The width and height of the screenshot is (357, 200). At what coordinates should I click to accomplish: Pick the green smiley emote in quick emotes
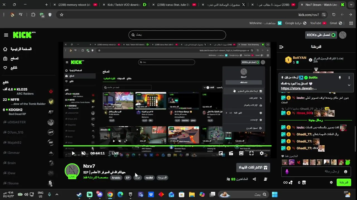tap(348, 162)
